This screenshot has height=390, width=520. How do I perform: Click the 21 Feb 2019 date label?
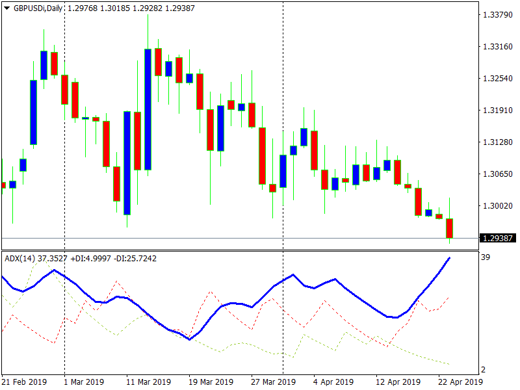tap(25, 382)
